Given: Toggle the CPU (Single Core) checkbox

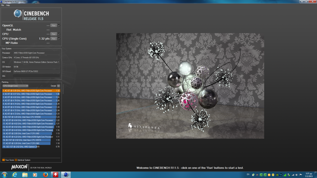Looking at the screenshot, I should (x=59, y=39).
